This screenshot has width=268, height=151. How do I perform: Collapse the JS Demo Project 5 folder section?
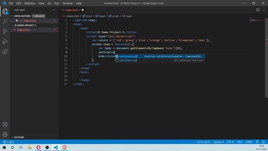(x=12, y=25)
